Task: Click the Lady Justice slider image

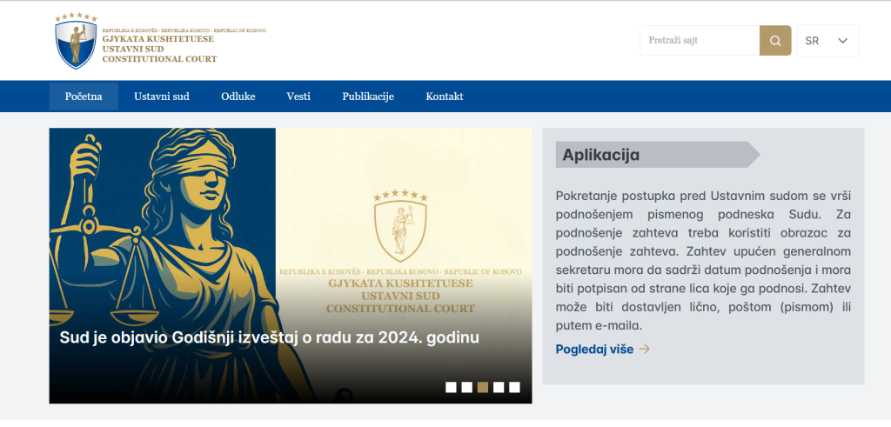Action: coord(291,265)
